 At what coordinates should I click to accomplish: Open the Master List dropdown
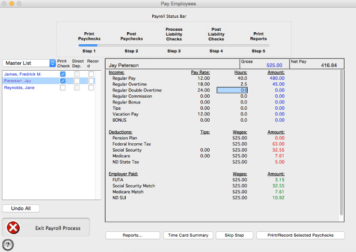pos(29,63)
